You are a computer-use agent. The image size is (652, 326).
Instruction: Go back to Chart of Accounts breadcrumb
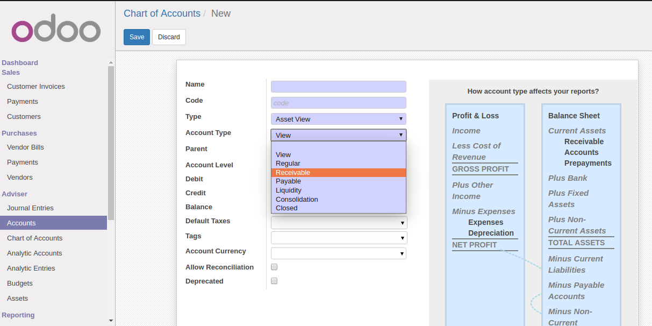162,13
